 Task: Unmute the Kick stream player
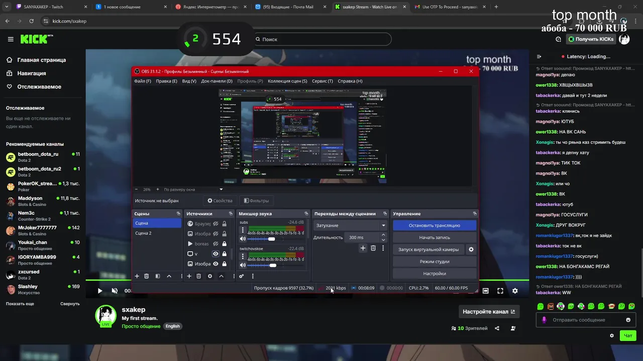(x=115, y=290)
